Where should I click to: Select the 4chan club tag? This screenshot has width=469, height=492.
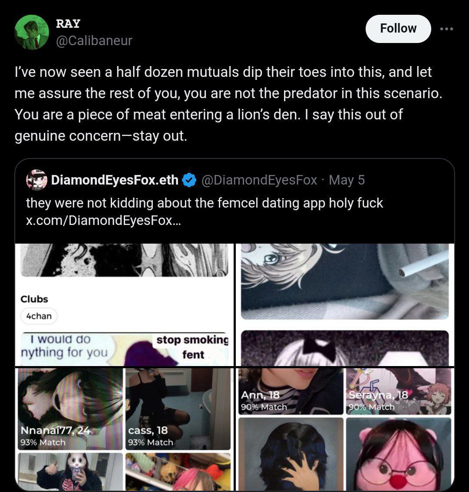[39, 316]
